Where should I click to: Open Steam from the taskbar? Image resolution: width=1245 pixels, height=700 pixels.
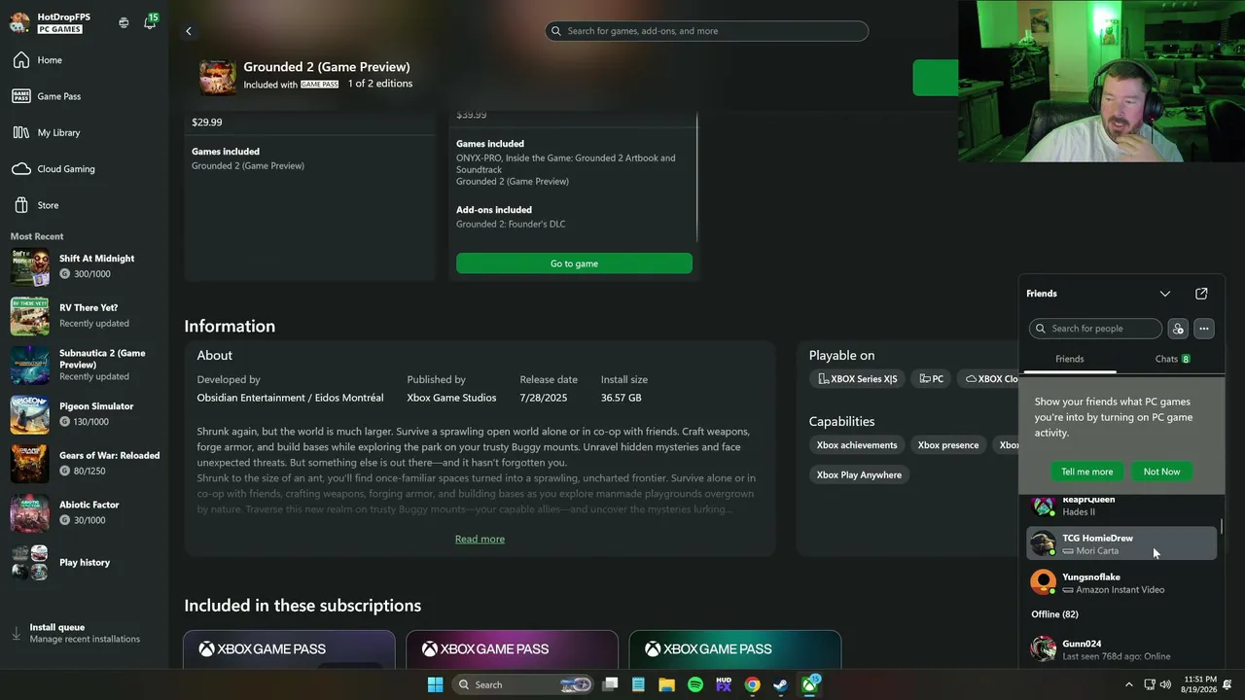pyautogui.click(x=780, y=684)
